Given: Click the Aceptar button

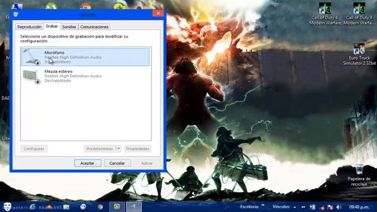Looking at the screenshot, I should [x=88, y=163].
